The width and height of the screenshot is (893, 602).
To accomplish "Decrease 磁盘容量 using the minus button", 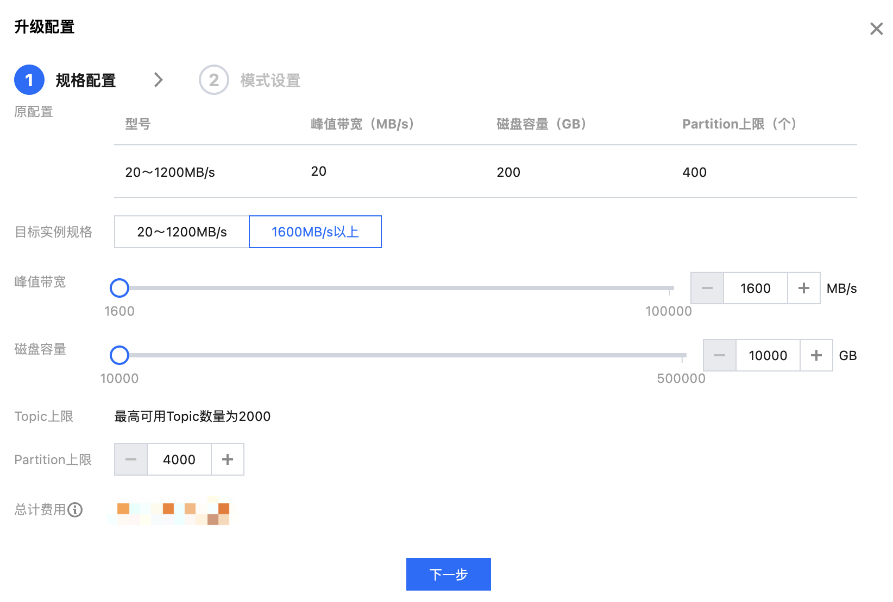I will (x=719, y=355).
